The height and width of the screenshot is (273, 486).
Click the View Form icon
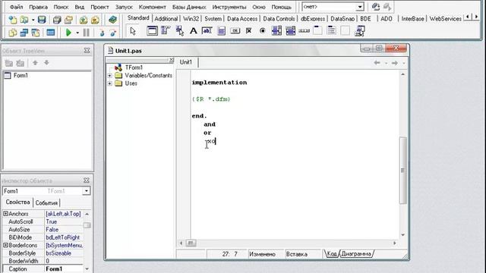point(24,32)
